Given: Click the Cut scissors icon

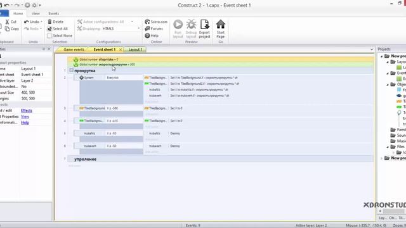Looking at the screenshot, I should click(x=7, y=22).
